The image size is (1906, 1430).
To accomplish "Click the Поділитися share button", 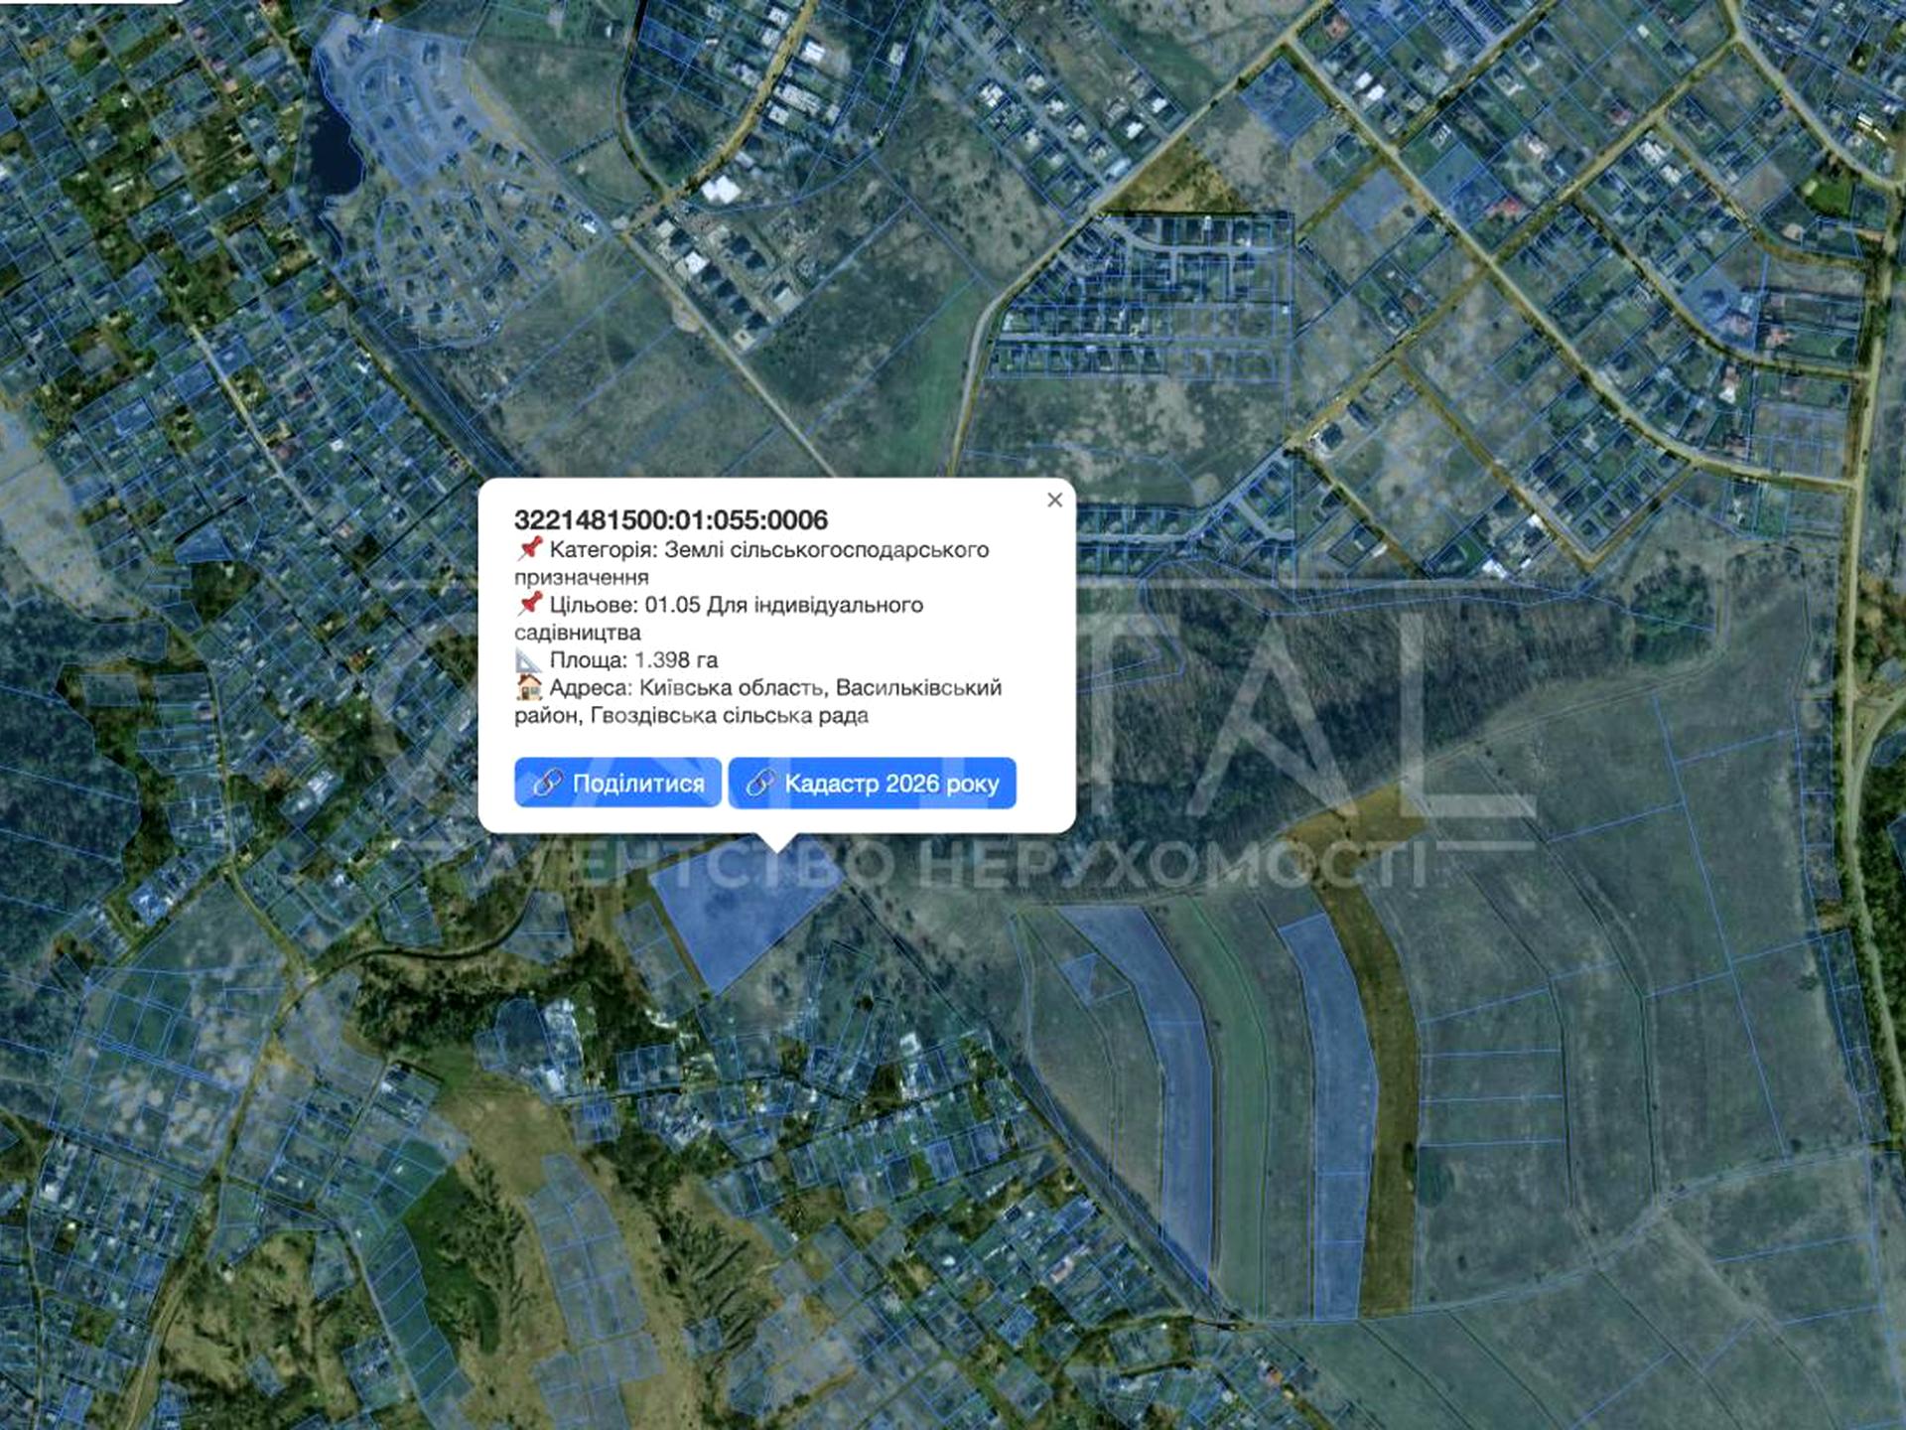I will (617, 783).
